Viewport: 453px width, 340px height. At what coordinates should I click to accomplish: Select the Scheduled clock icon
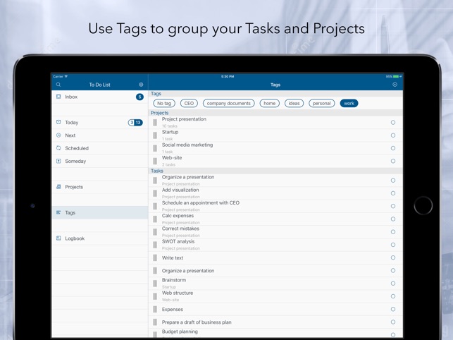58,148
